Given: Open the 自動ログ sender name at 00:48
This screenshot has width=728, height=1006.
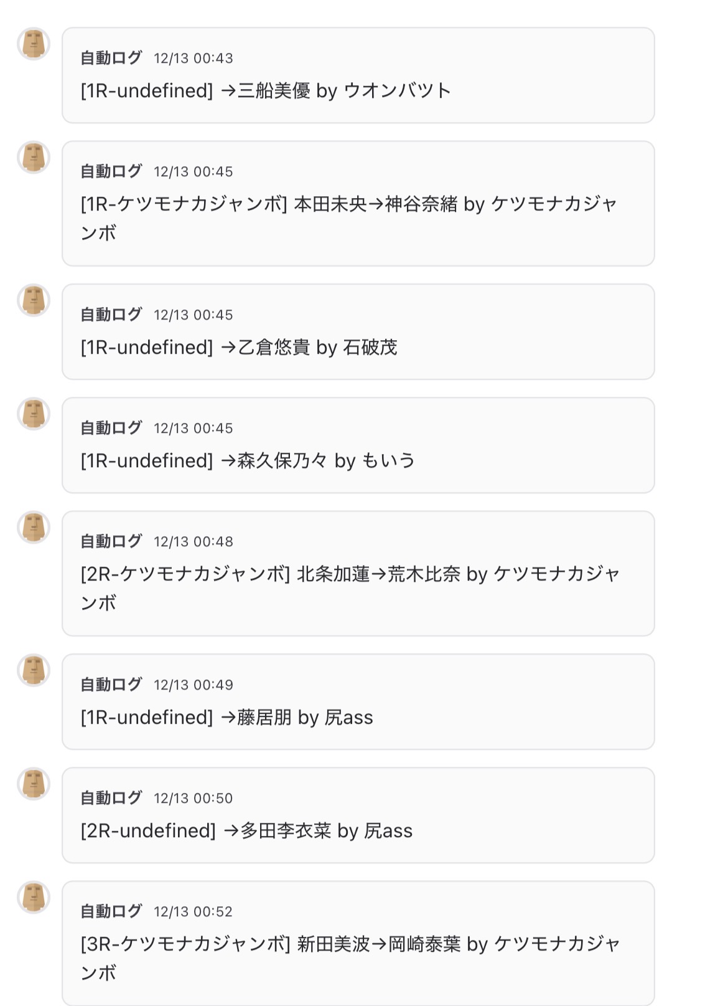Looking at the screenshot, I should pos(111,541).
